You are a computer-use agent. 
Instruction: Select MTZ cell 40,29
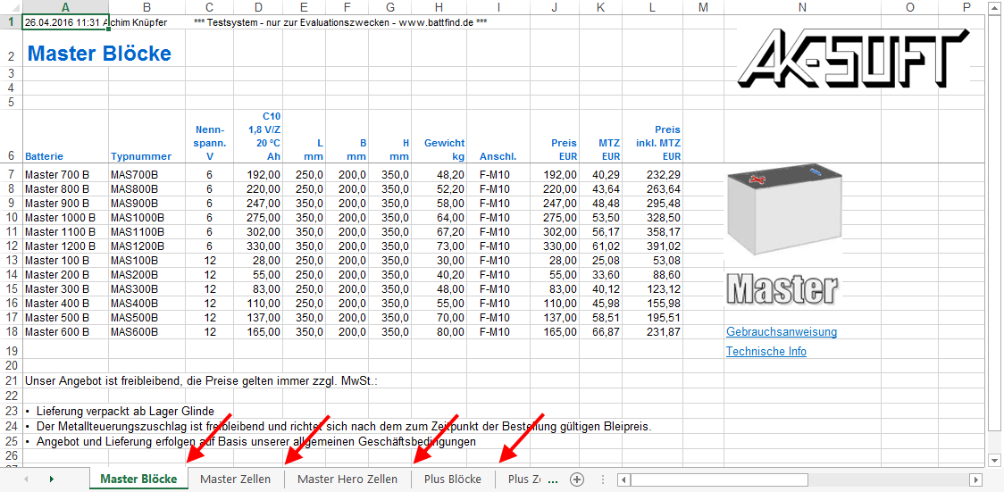click(x=600, y=174)
